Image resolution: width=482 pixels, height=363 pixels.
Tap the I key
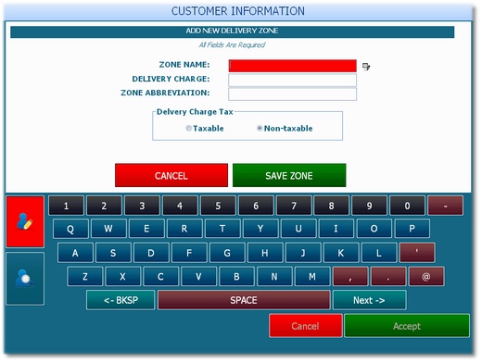[x=336, y=229]
